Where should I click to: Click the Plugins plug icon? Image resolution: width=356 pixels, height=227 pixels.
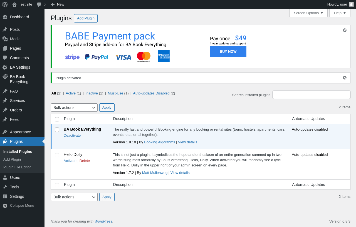[5, 141]
